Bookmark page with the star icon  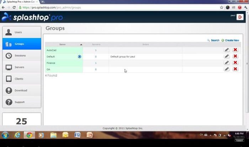(x=222, y=7)
